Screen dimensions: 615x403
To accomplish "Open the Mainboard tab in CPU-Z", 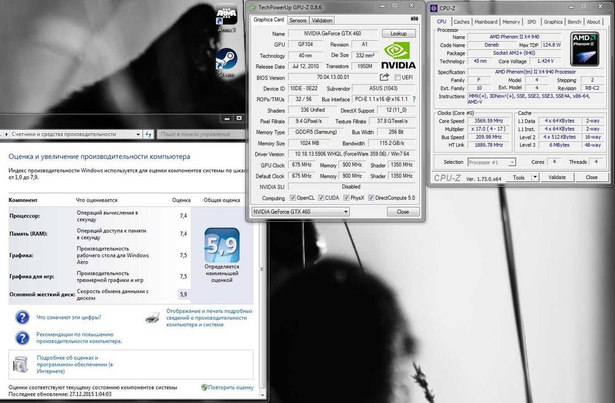I will point(486,22).
